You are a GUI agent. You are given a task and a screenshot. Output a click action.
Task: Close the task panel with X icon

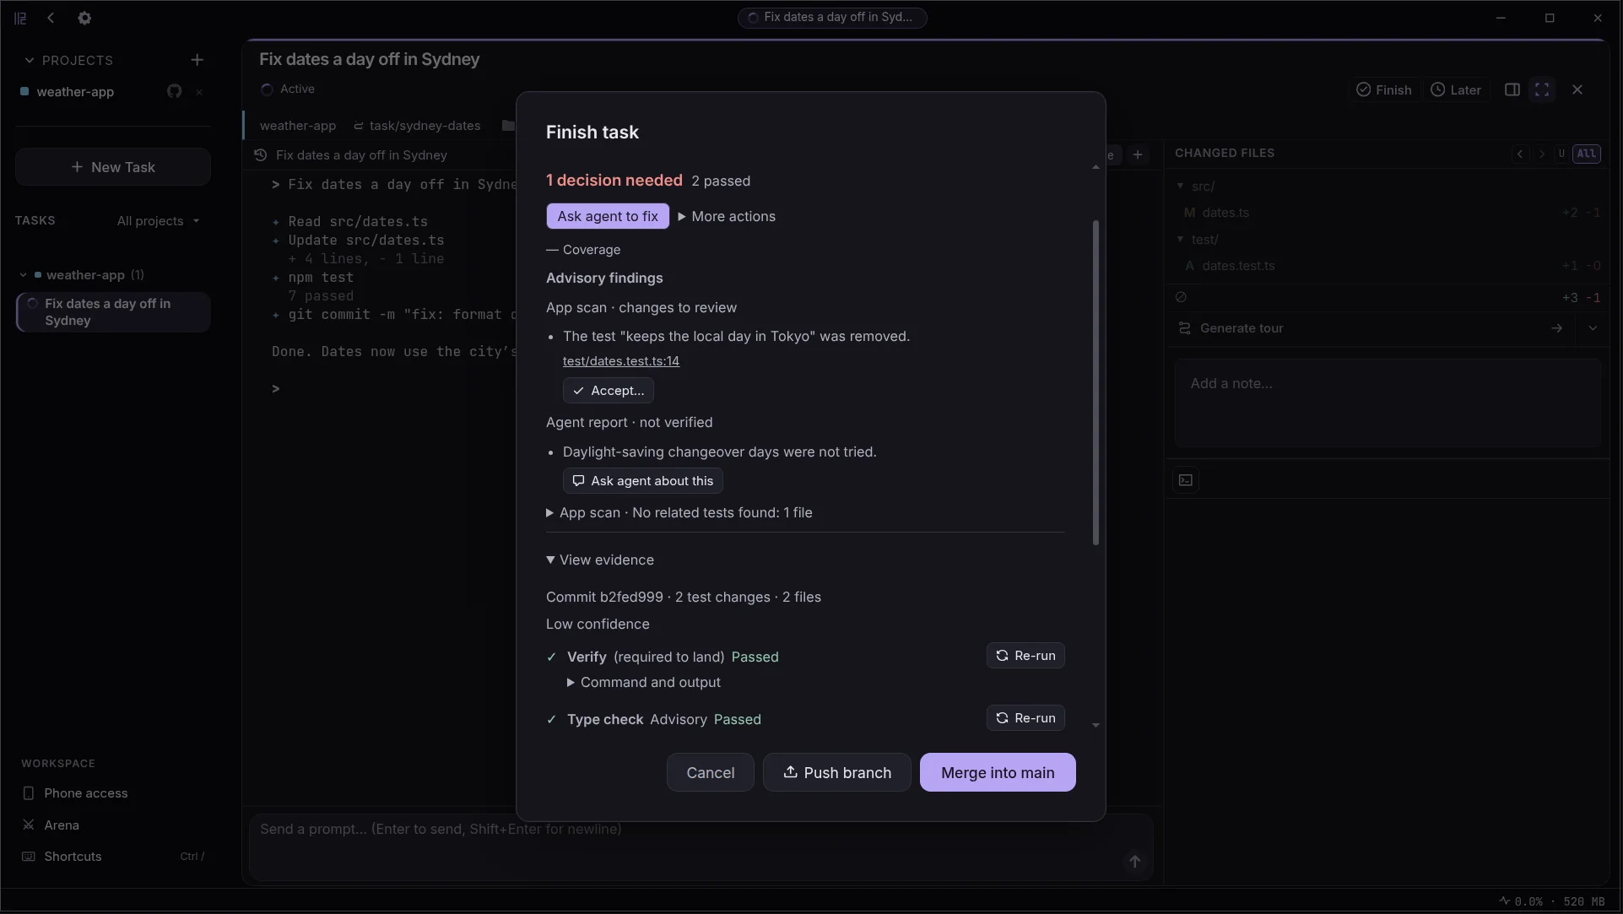pos(1577,89)
